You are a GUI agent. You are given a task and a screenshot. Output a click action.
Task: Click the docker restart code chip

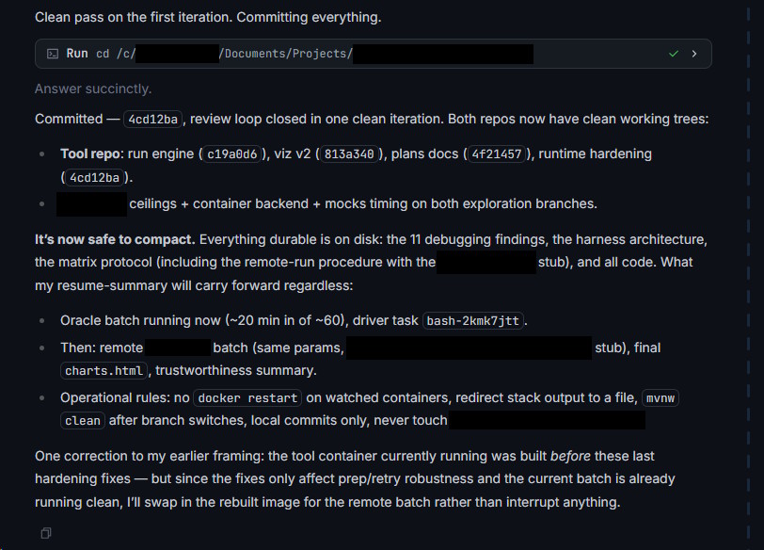pos(247,398)
